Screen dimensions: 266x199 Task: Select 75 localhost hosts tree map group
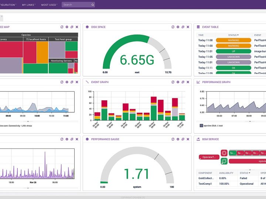[36, 39]
